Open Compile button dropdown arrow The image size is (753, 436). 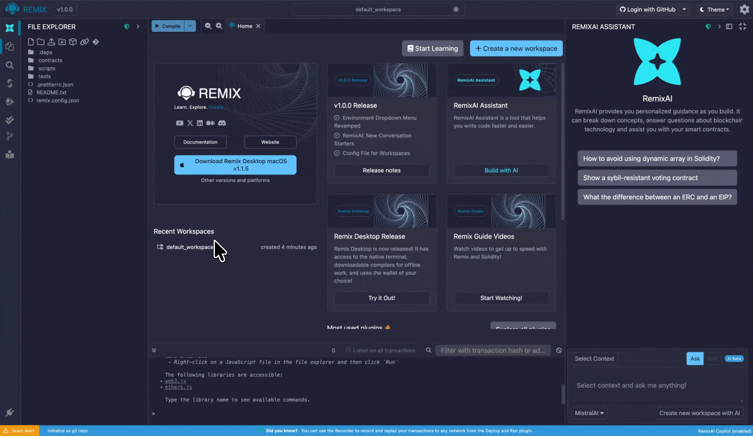(x=190, y=26)
